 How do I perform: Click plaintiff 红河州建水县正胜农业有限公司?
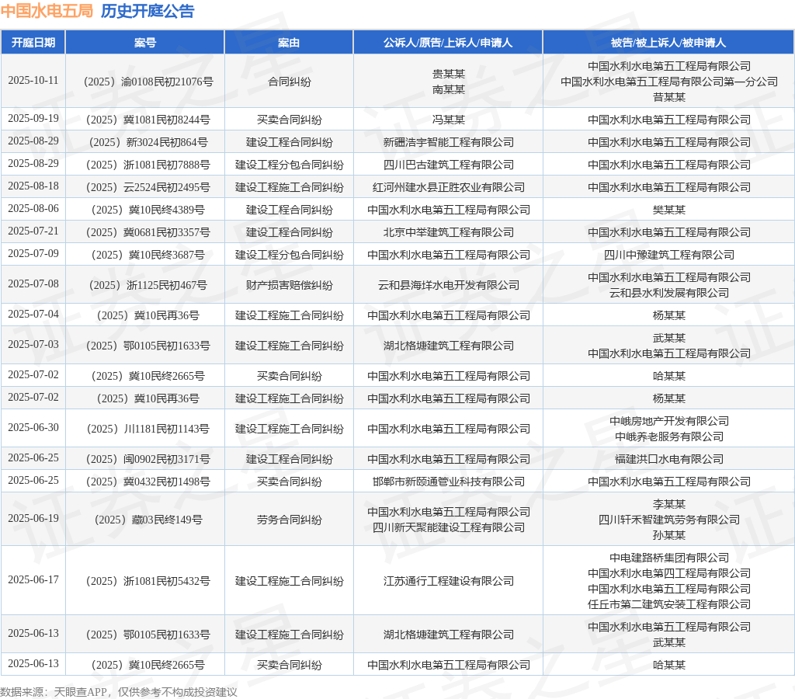pyautogui.click(x=449, y=187)
